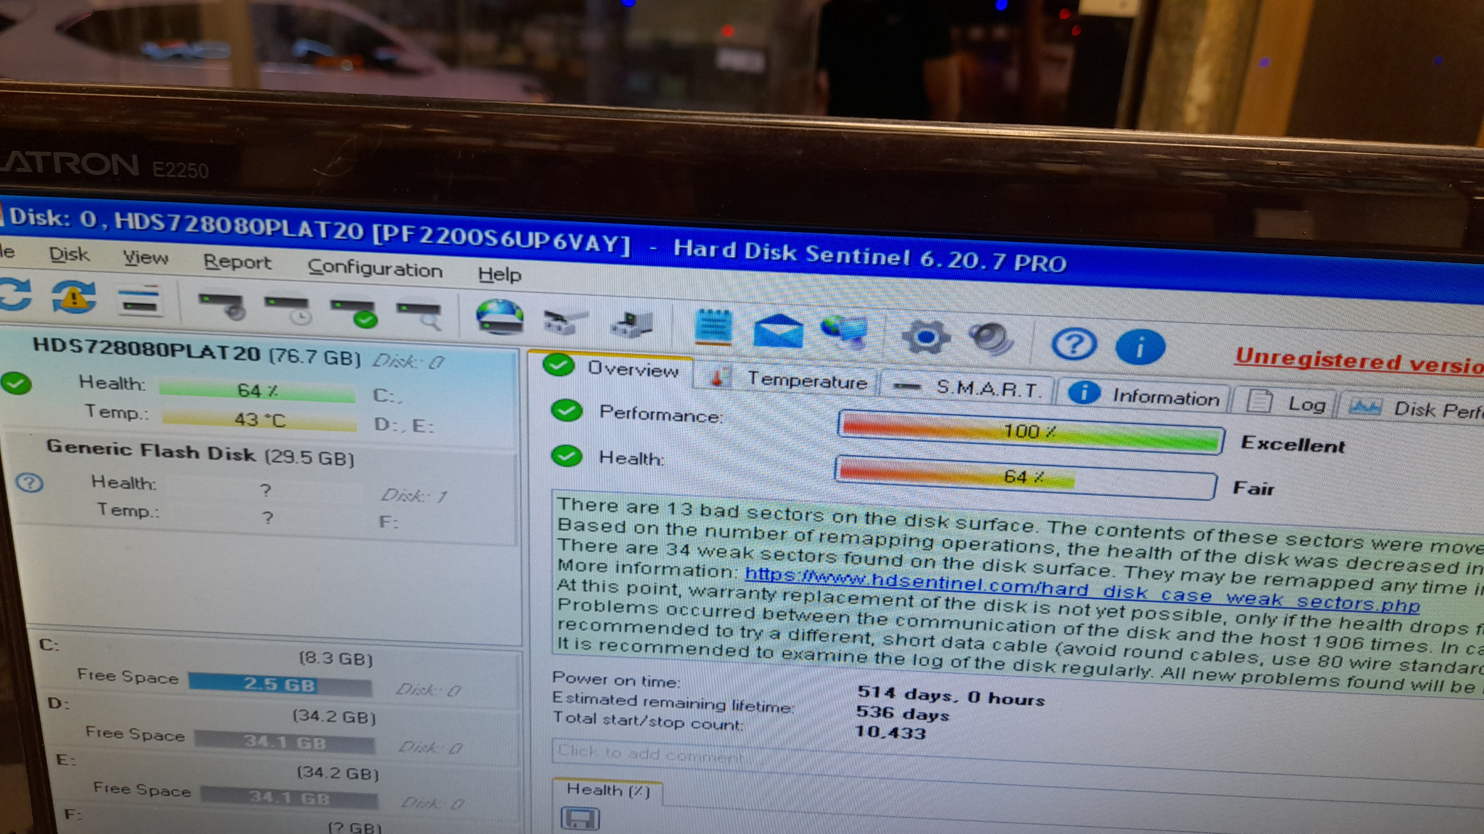1484x834 pixels.
Task: Click the '536 days' estimated lifetime value
Action: tap(903, 714)
